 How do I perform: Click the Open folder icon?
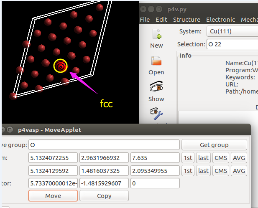pos(156,61)
